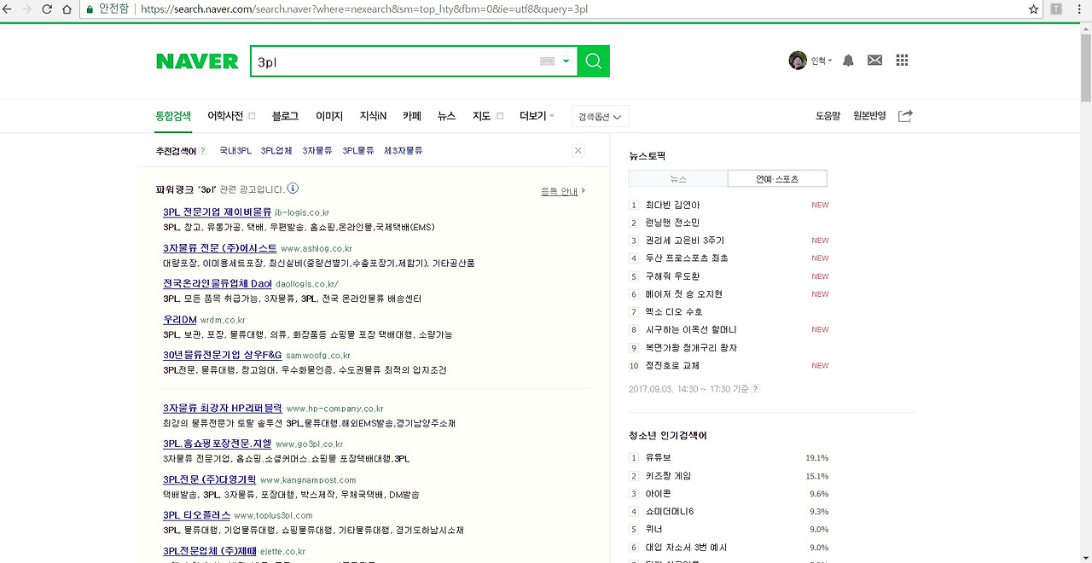Open the 3PL 전문기업 제이비물류 ad link
The width and height of the screenshot is (1092, 563).
[x=217, y=212]
